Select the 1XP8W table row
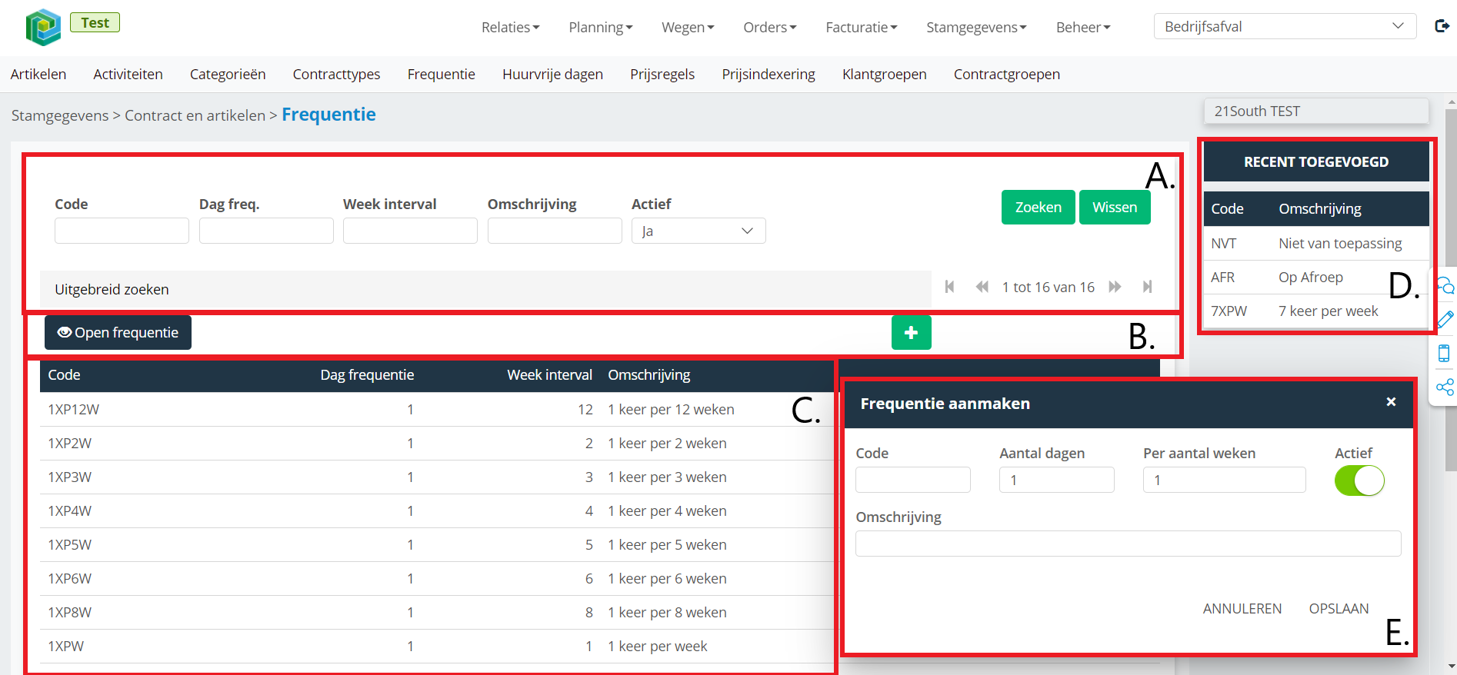The image size is (1457, 675). click(437, 613)
